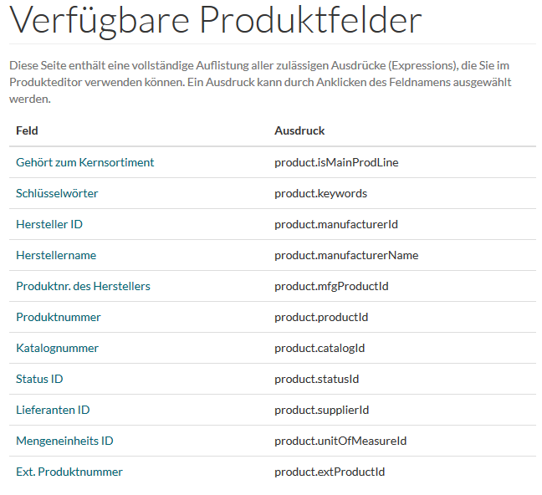
Task: Open Produktnr. des Herstellers link
Action: click(x=84, y=286)
